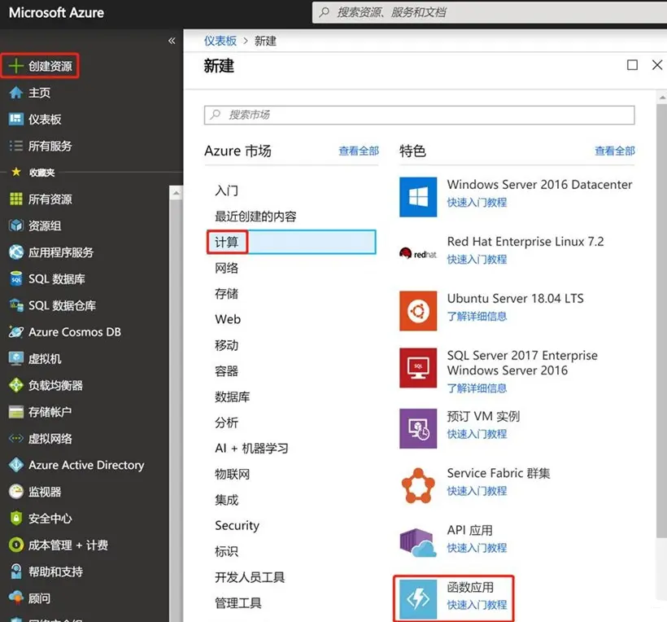Select the 移动 category
This screenshot has width=667, height=622.
tap(226, 345)
